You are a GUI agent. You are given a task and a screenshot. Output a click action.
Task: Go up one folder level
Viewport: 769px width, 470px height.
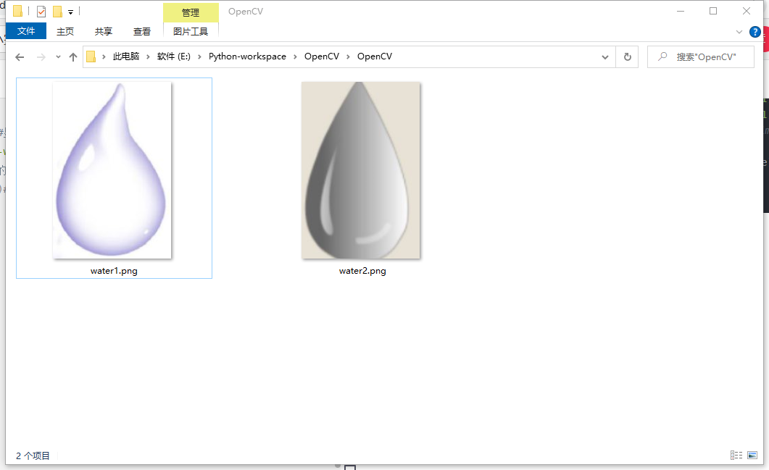click(73, 57)
